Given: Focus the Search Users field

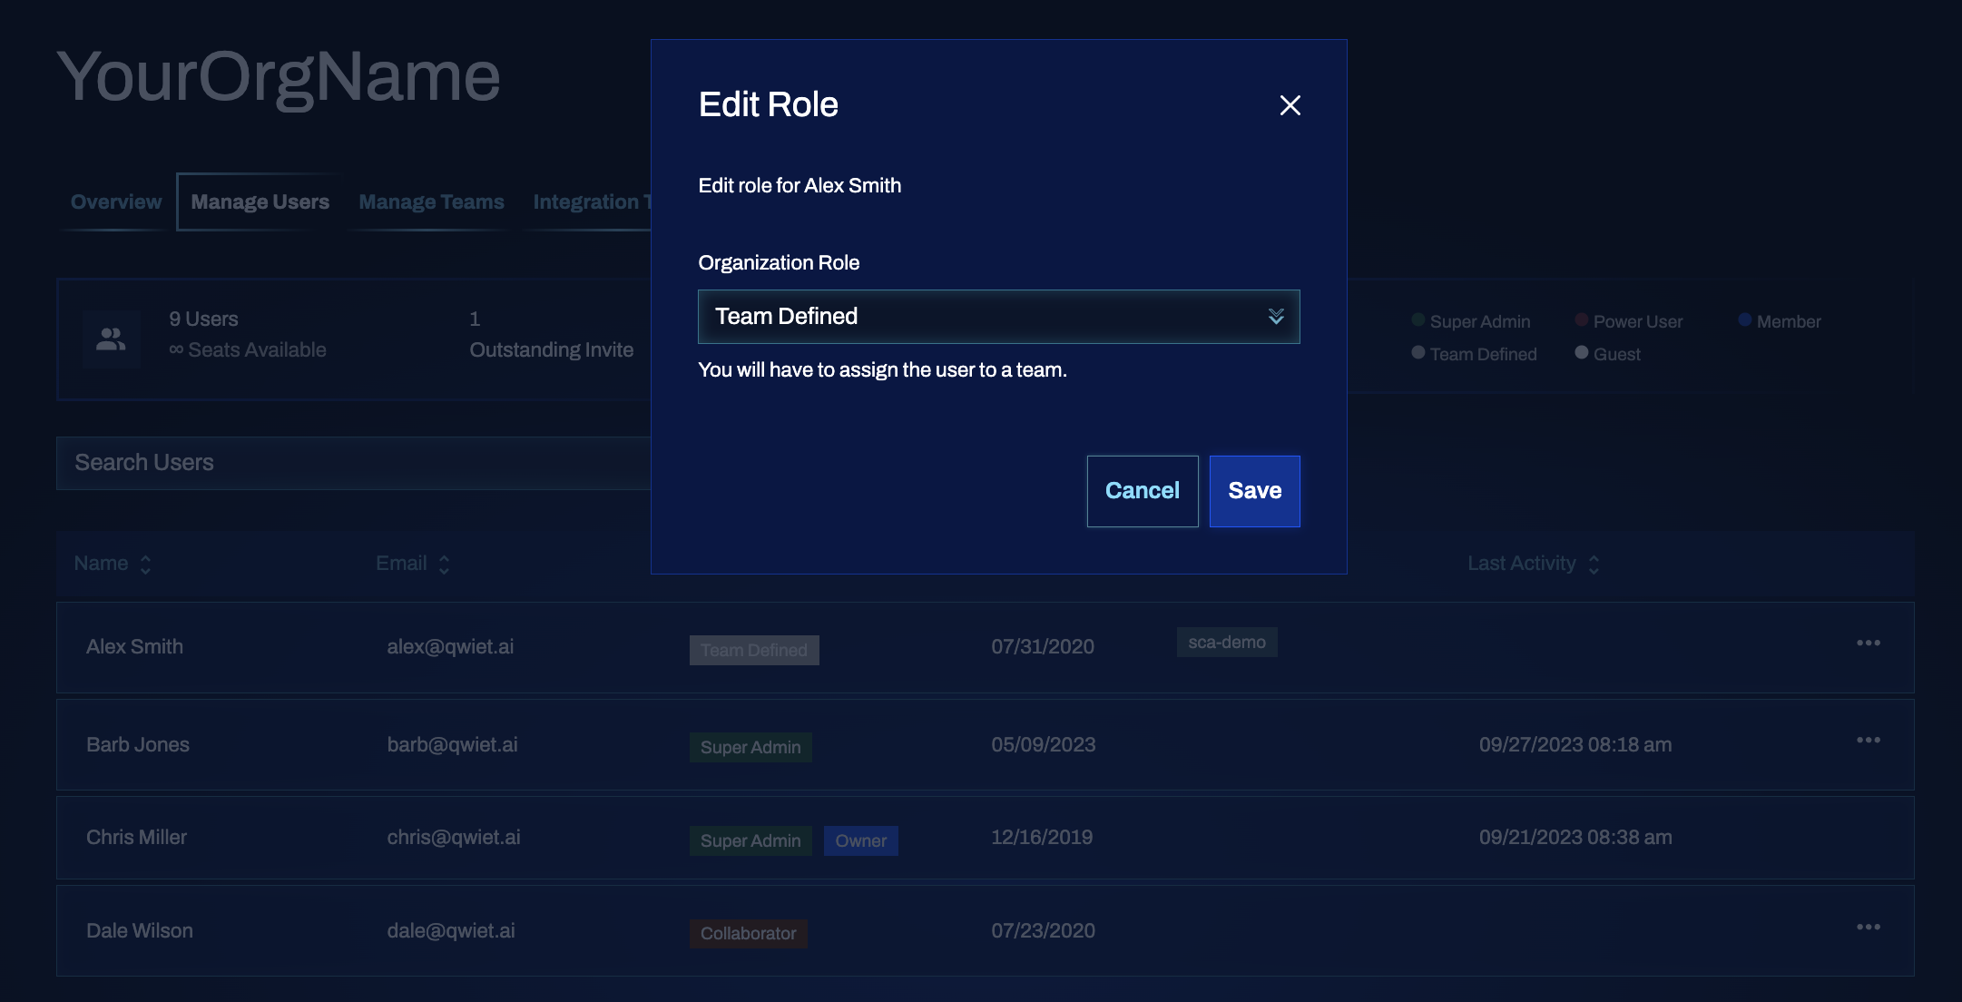Looking at the screenshot, I should [354, 463].
